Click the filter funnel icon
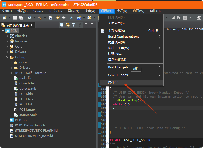Viewport: 203px width, 148px height. (73, 25)
